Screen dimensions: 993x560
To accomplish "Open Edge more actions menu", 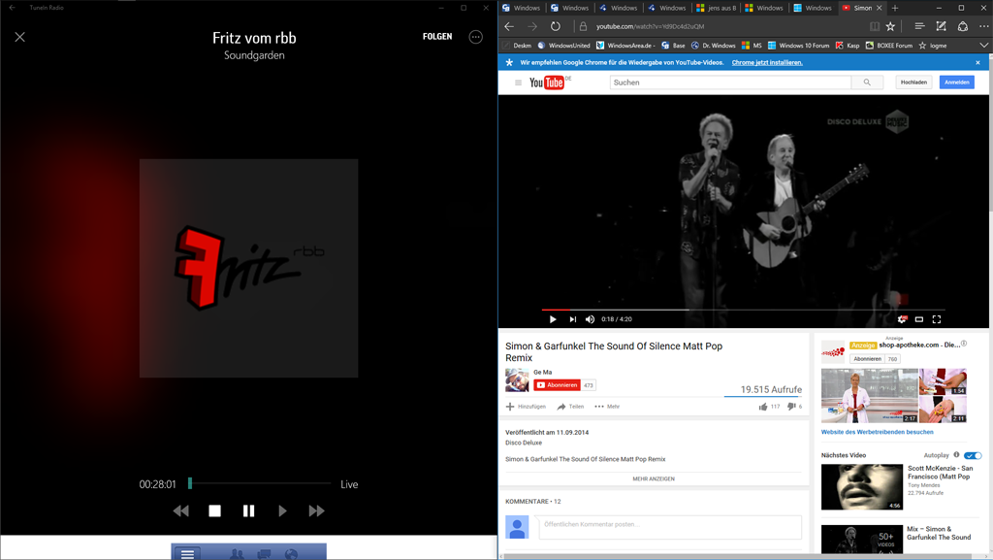I will (983, 26).
